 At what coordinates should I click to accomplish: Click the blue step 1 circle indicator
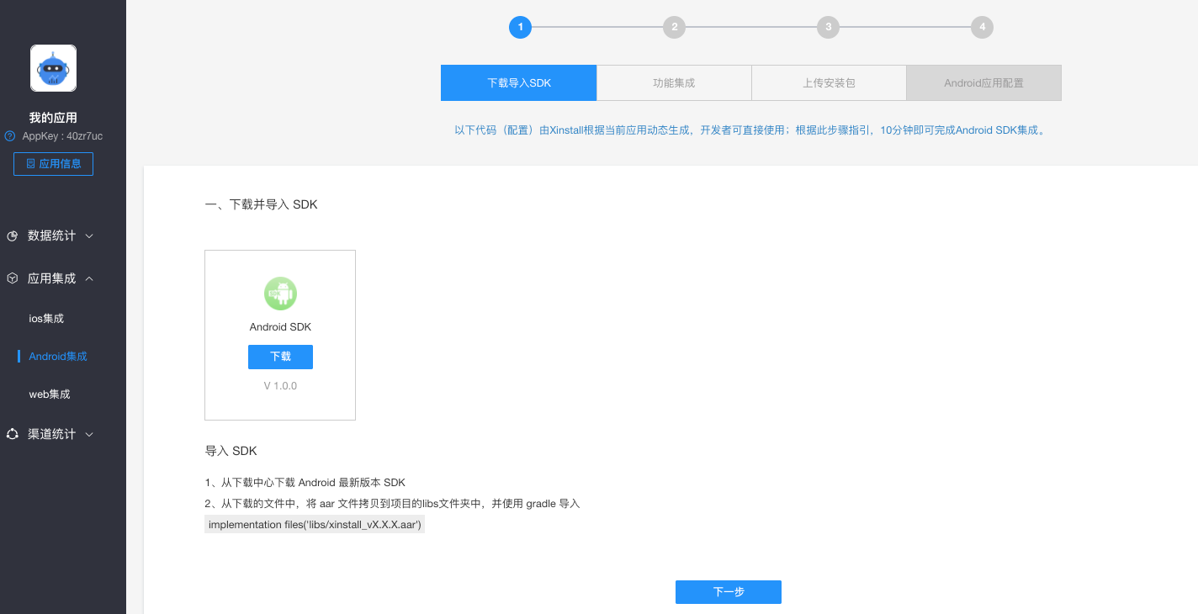coord(520,26)
